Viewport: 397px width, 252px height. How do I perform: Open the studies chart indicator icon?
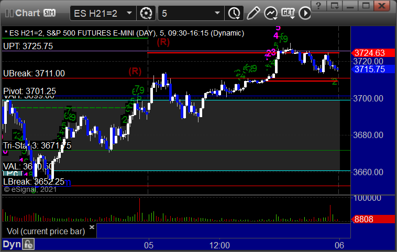pos(271,13)
